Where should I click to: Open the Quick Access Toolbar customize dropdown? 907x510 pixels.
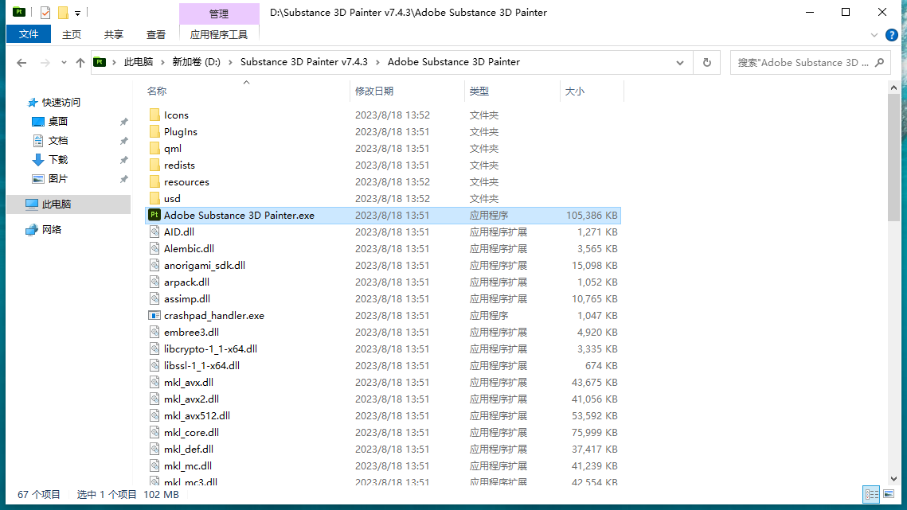pyautogui.click(x=77, y=13)
